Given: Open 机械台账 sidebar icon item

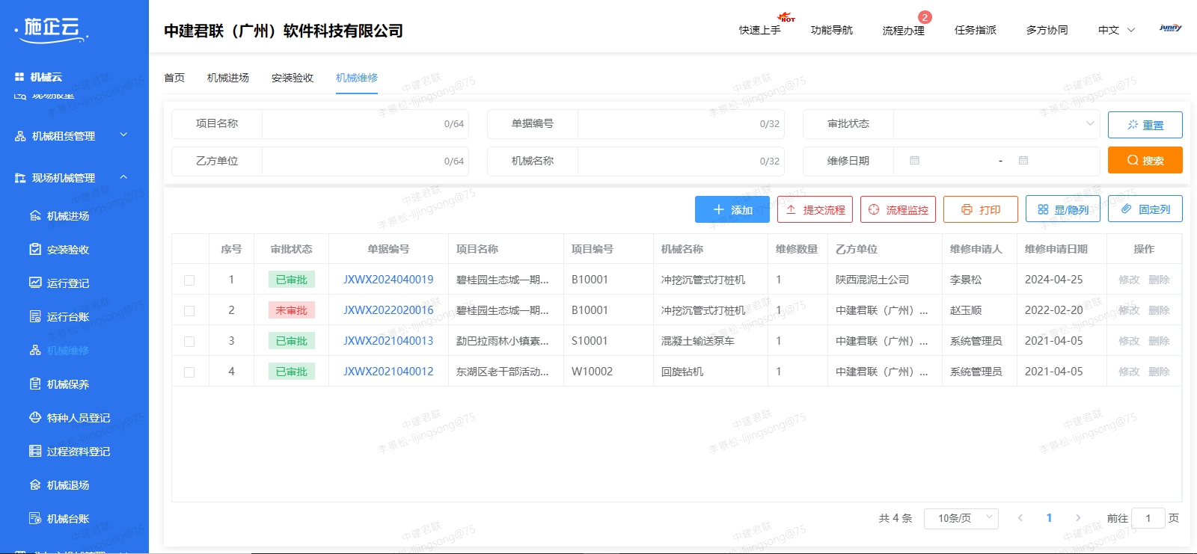Looking at the screenshot, I should (x=35, y=519).
